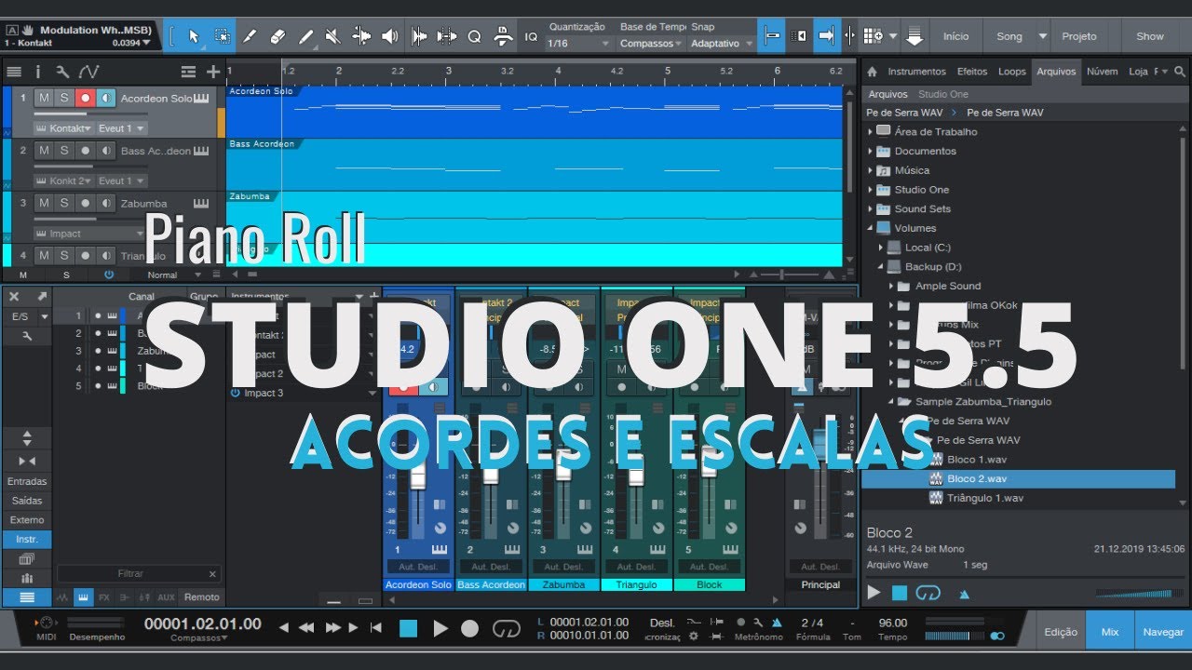
Task: Start transport playback
Action: tap(440, 629)
